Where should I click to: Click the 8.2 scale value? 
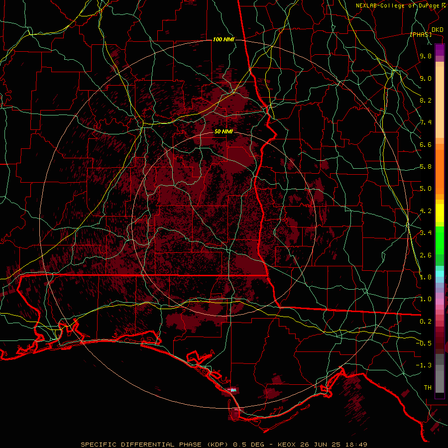(x=426, y=100)
